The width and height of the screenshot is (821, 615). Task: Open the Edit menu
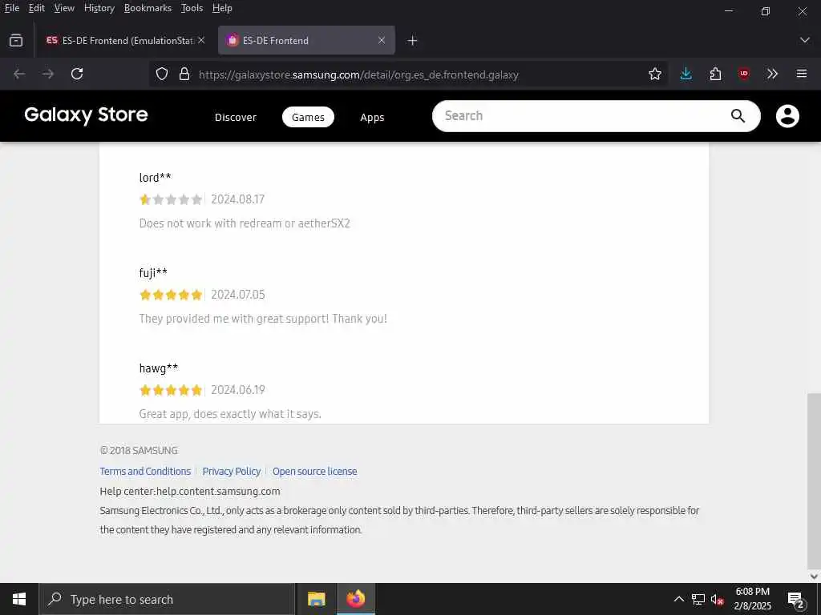tap(37, 8)
